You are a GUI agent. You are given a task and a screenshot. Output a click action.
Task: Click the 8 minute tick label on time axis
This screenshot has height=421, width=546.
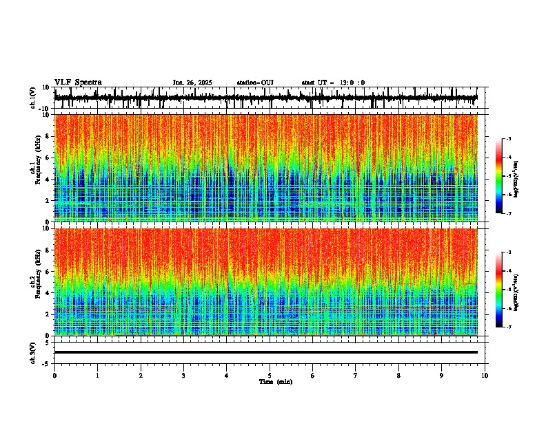[x=398, y=376]
